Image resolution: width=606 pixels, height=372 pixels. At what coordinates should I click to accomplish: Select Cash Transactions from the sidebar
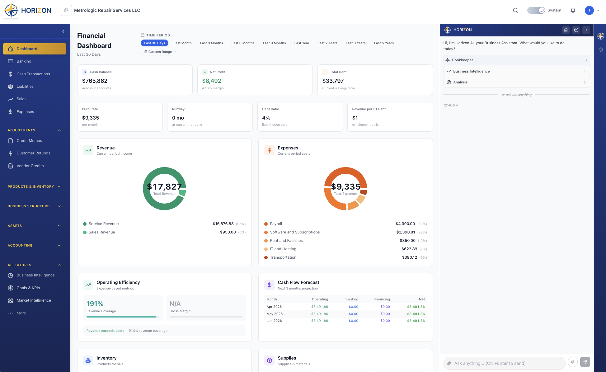point(33,74)
